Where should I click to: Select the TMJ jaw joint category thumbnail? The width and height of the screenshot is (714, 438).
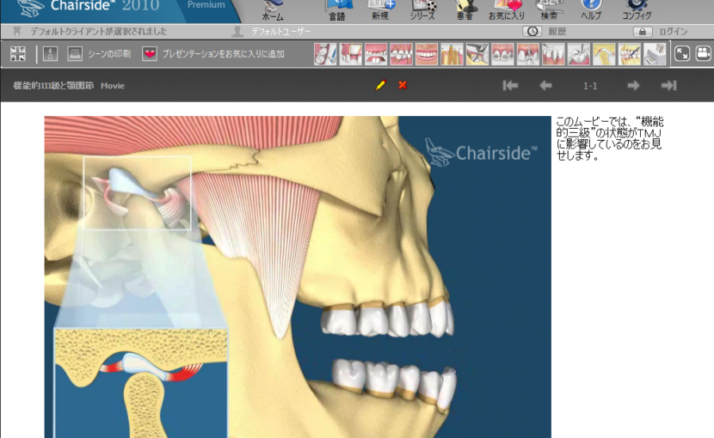point(604,54)
